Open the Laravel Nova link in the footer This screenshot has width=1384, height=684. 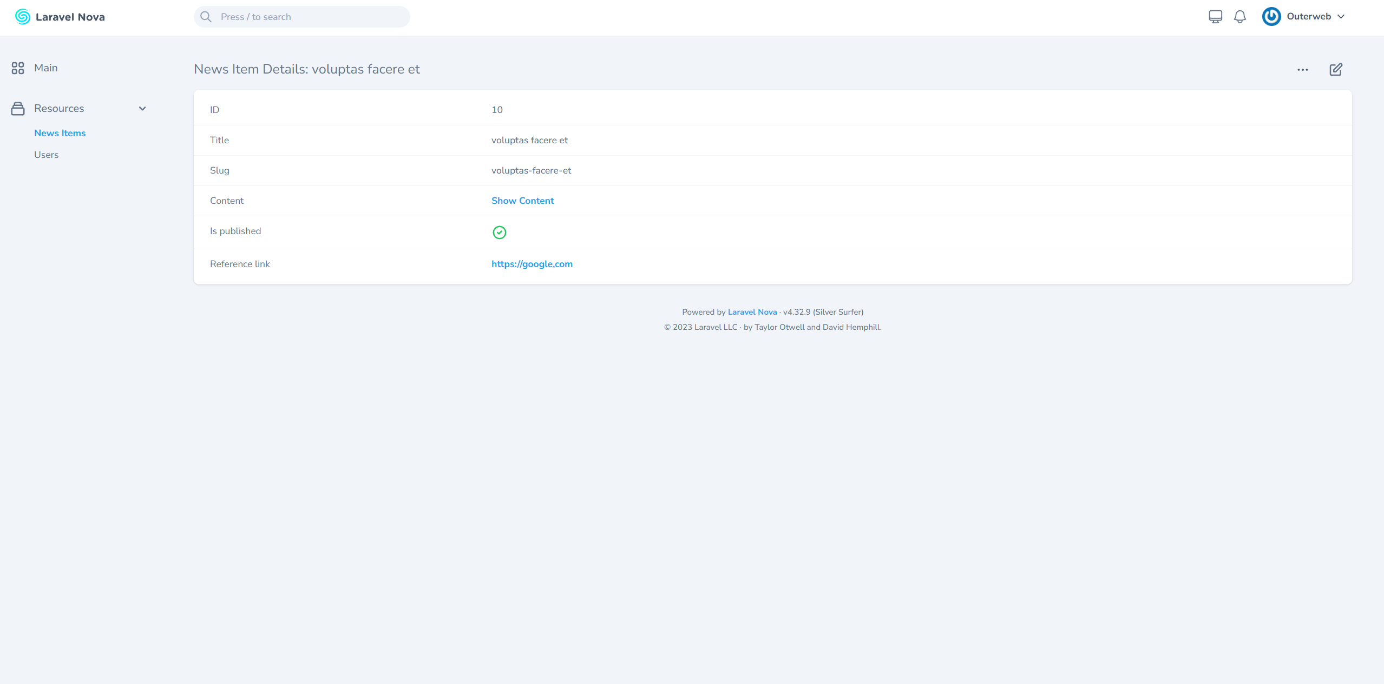(752, 311)
